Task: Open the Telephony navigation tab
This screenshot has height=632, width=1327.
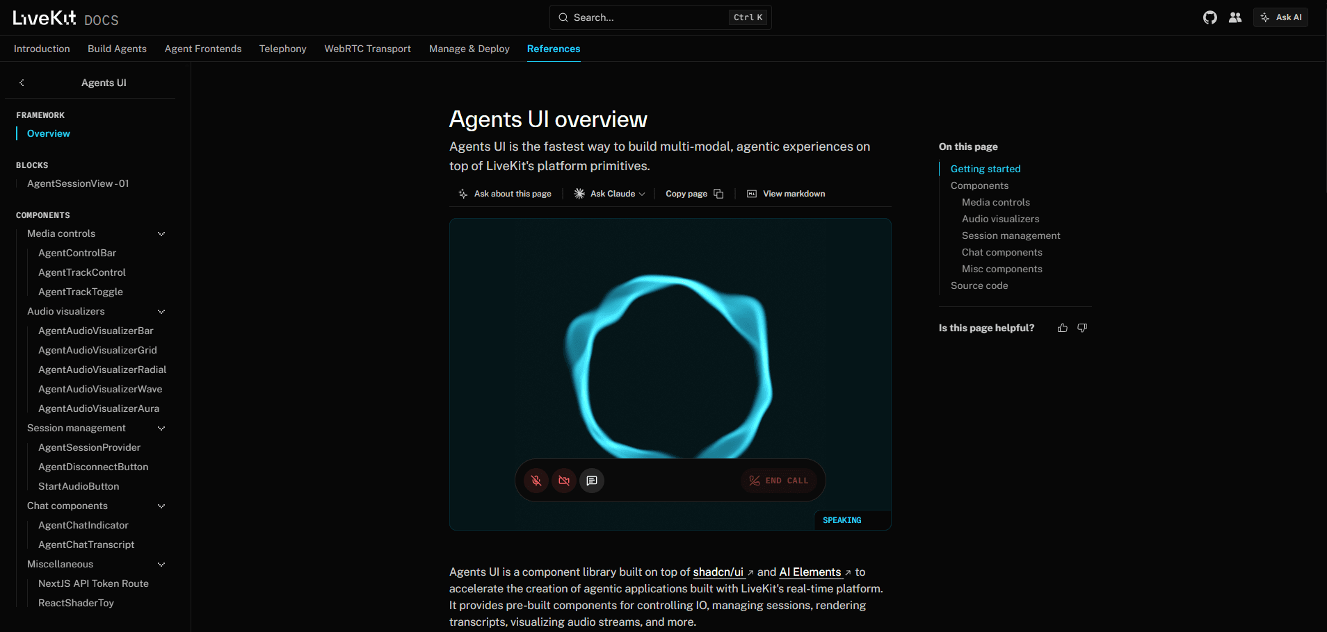Action: [x=283, y=49]
